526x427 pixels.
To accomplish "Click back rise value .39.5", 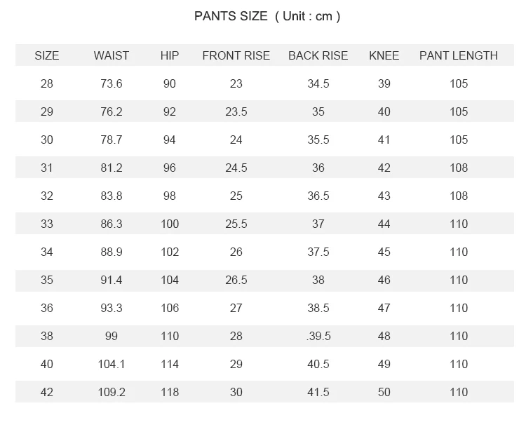I will pyautogui.click(x=318, y=336).
